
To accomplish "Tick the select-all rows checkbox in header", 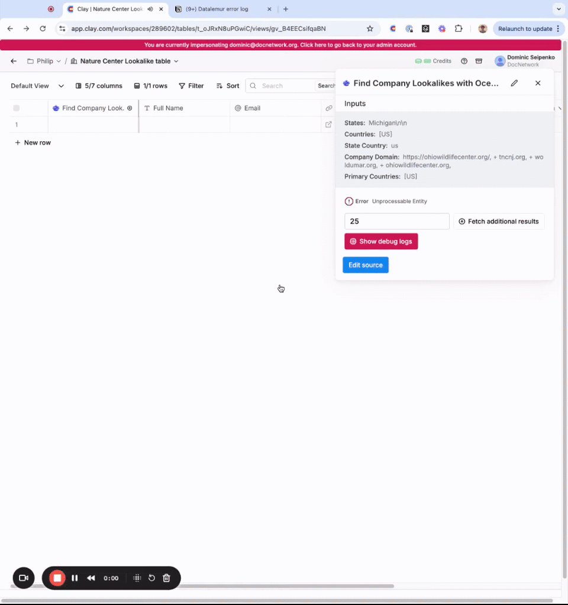I will (17, 108).
